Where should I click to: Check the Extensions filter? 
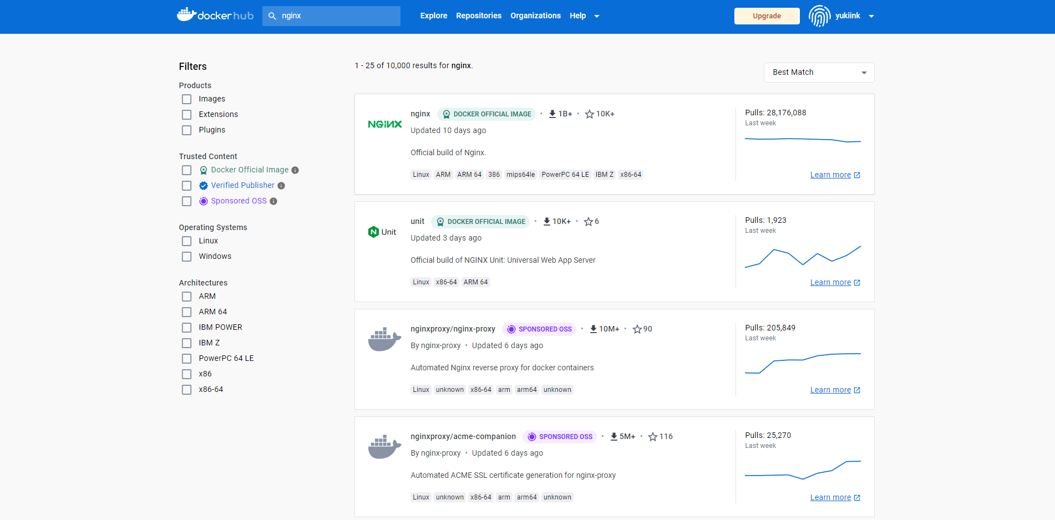[x=187, y=115]
